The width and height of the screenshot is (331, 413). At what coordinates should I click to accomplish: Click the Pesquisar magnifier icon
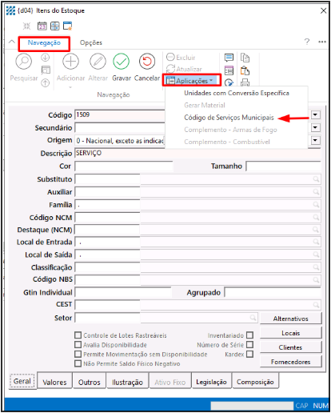point(24,62)
